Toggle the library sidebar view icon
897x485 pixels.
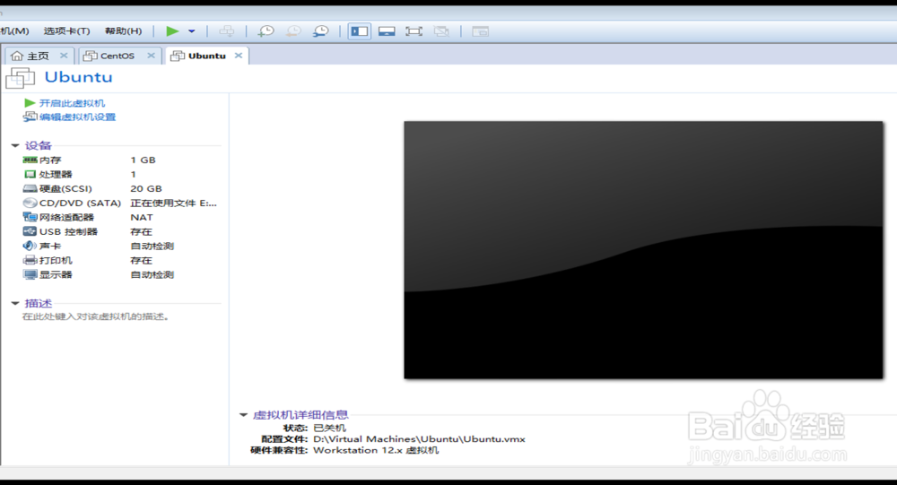tap(360, 31)
